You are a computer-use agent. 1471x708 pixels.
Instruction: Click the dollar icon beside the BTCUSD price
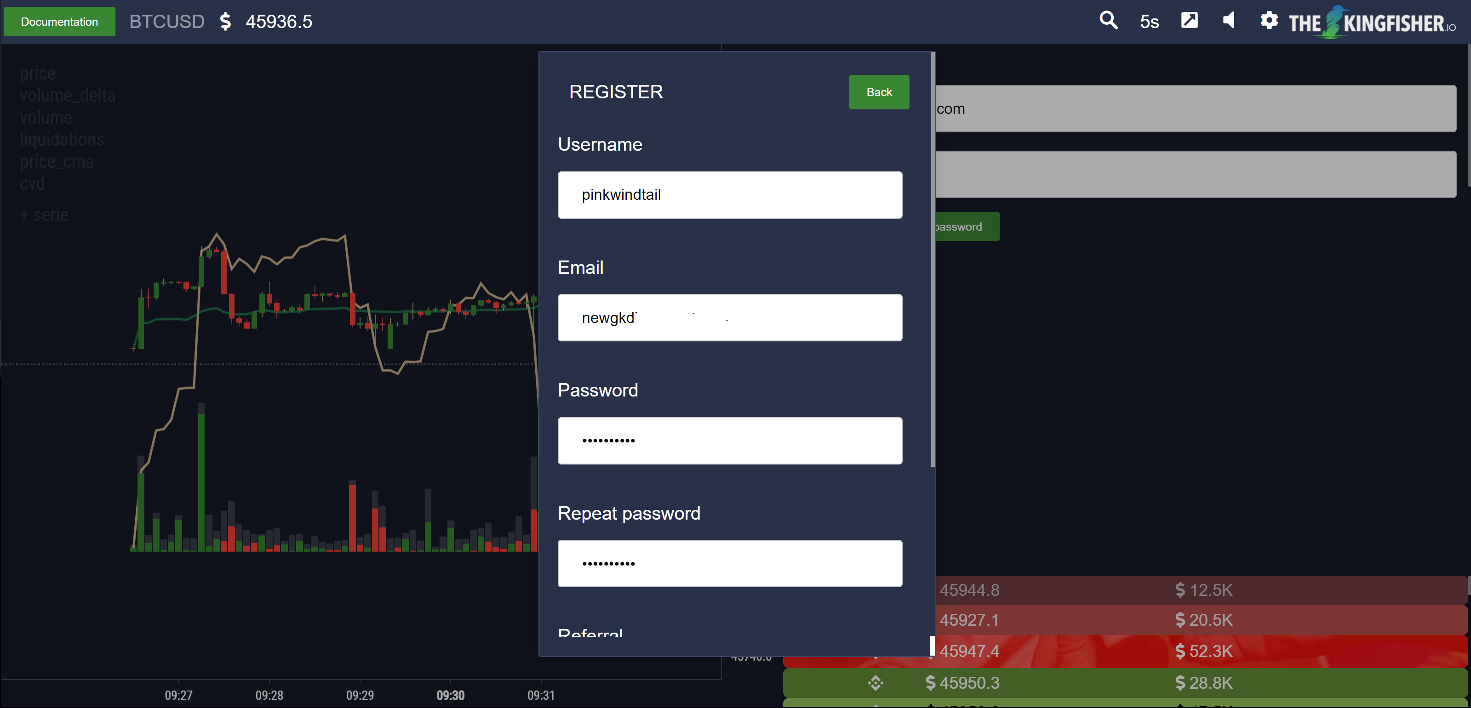point(226,22)
